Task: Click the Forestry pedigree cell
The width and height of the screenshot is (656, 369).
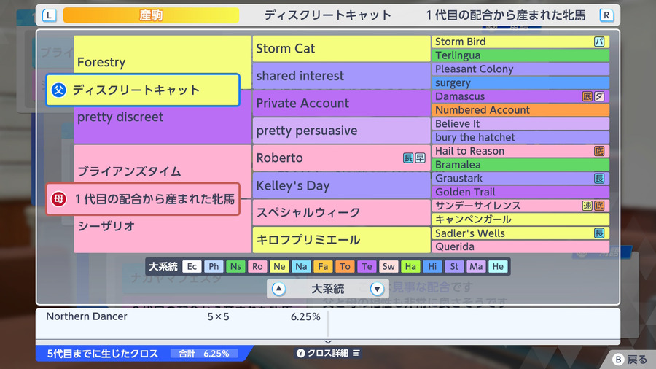Action: point(163,62)
